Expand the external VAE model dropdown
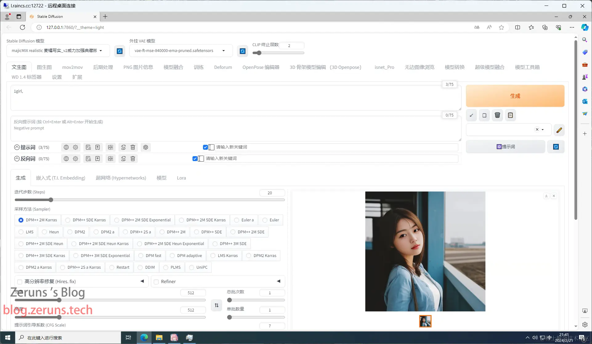Image resolution: width=592 pixels, height=344 pixels. (x=180, y=51)
